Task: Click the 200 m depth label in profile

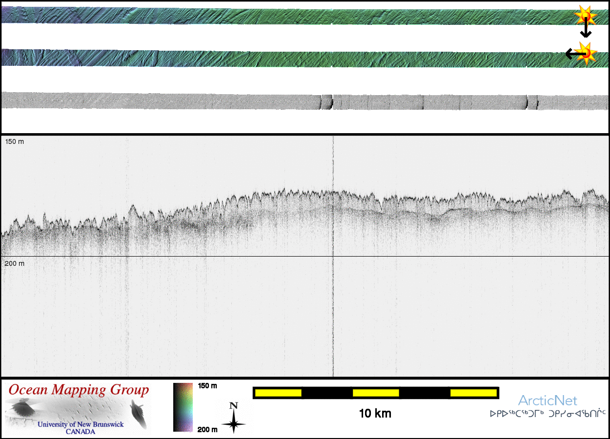Action: 15,263
